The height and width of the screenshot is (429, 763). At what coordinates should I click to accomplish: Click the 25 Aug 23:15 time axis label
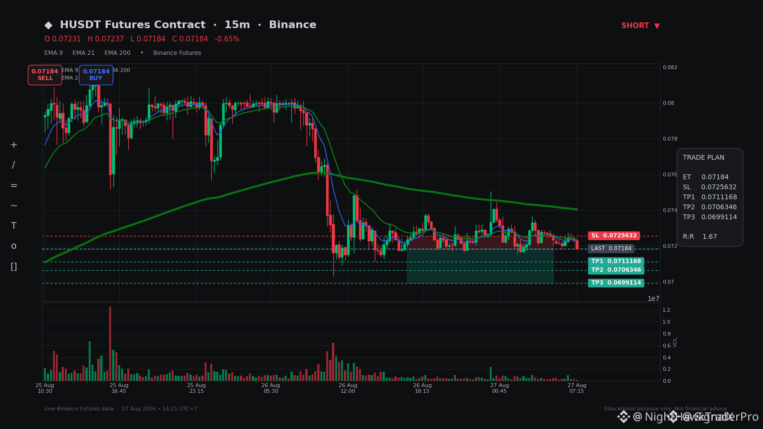pos(196,388)
